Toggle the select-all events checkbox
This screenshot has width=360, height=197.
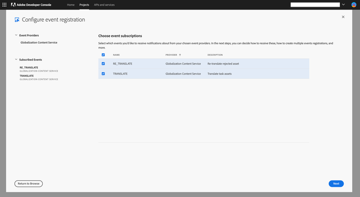[x=103, y=55]
